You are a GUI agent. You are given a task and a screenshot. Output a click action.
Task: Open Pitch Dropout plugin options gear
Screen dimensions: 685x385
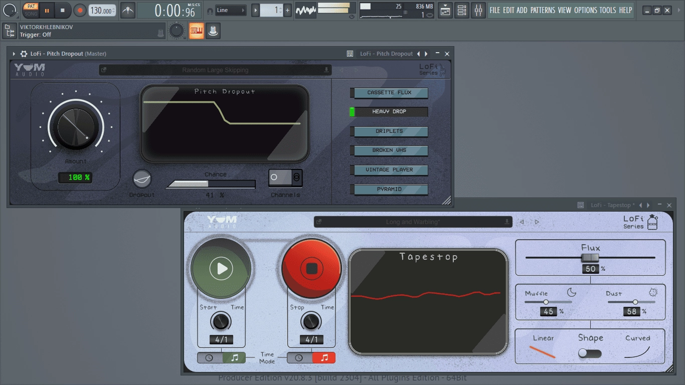[x=24, y=54]
